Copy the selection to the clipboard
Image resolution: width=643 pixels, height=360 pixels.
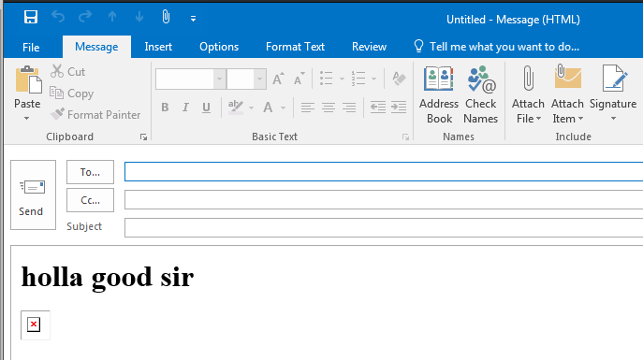pos(72,94)
